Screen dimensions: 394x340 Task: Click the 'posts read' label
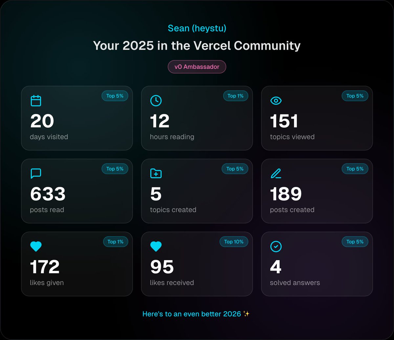click(x=47, y=210)
